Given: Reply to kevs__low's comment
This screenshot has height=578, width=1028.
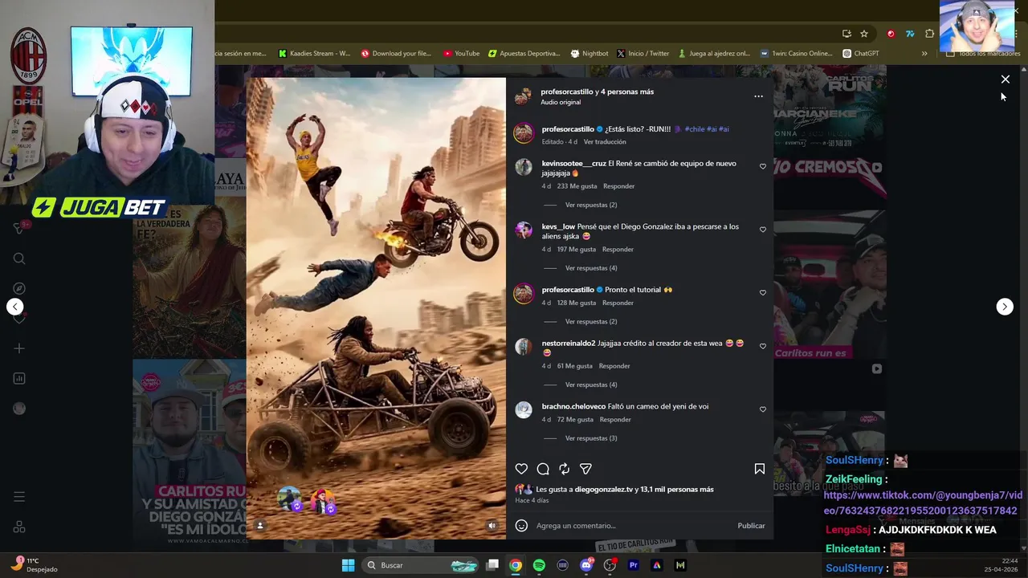Looking at the screenshot, I should (618, 250).
